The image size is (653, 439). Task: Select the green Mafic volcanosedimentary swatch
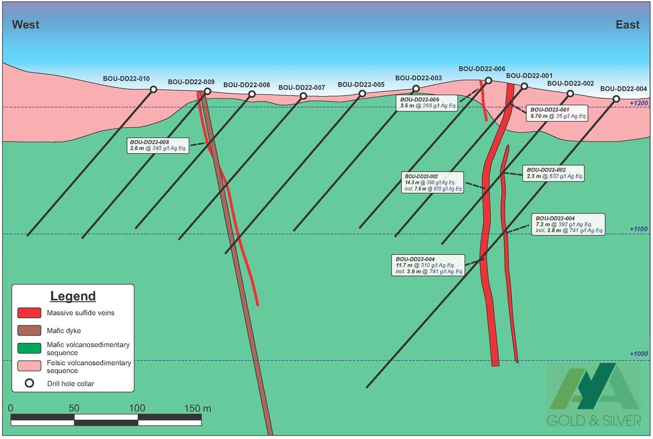[29, 348]
